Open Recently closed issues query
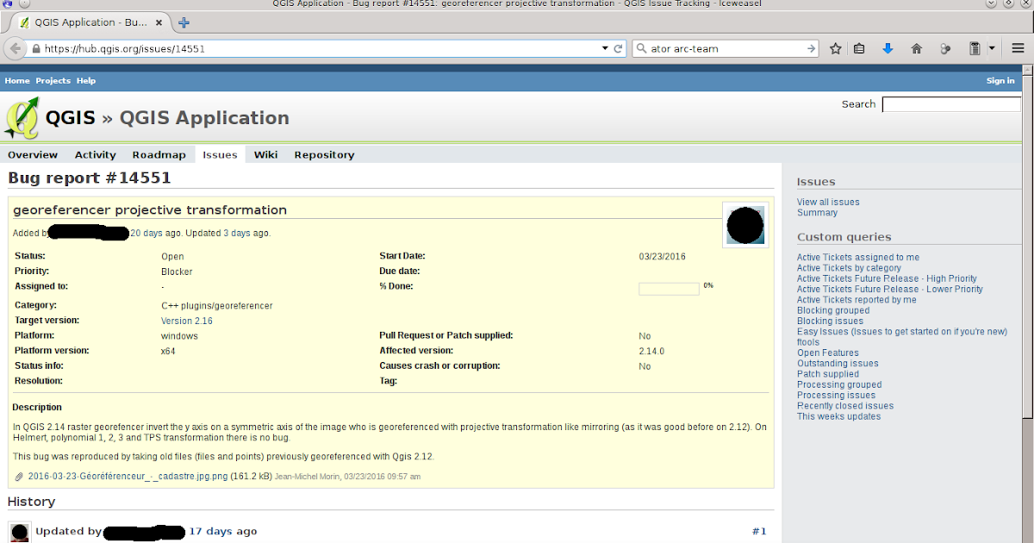 [x=845, y=406]
